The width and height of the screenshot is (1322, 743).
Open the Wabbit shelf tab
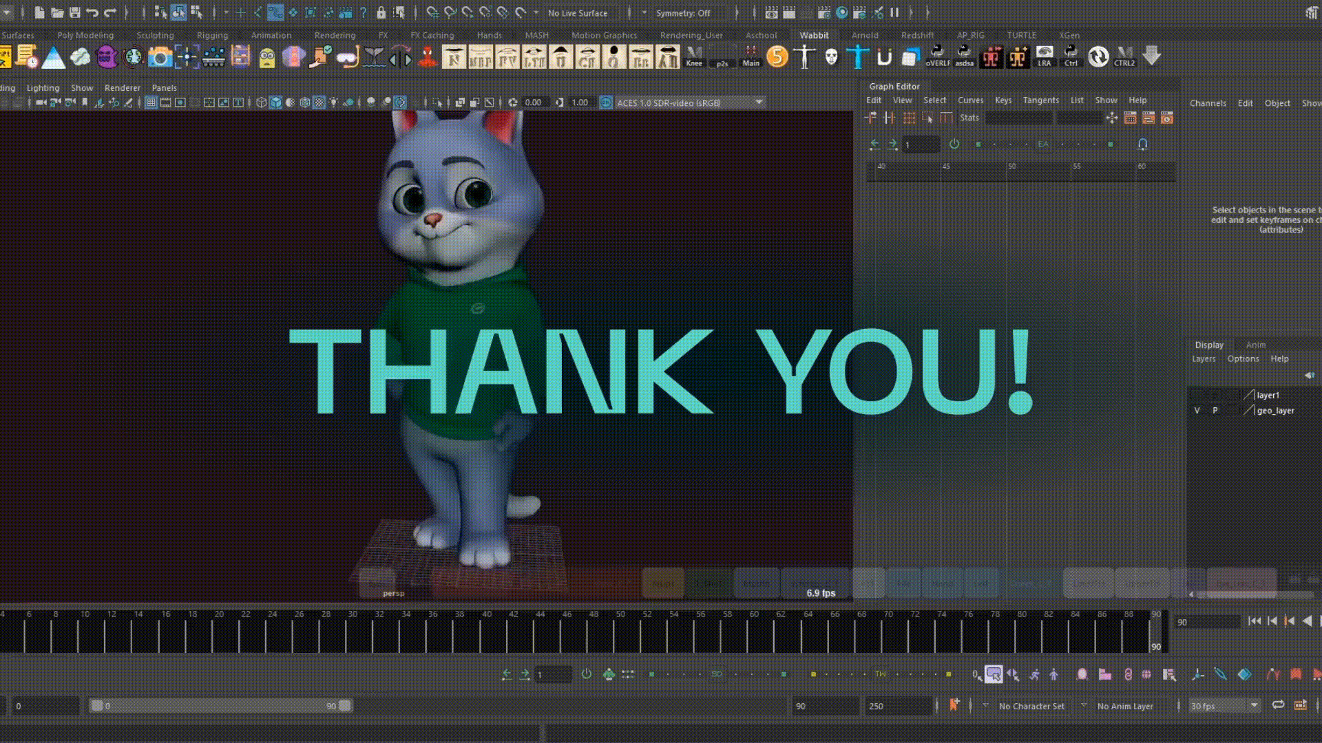click(813, 35)
